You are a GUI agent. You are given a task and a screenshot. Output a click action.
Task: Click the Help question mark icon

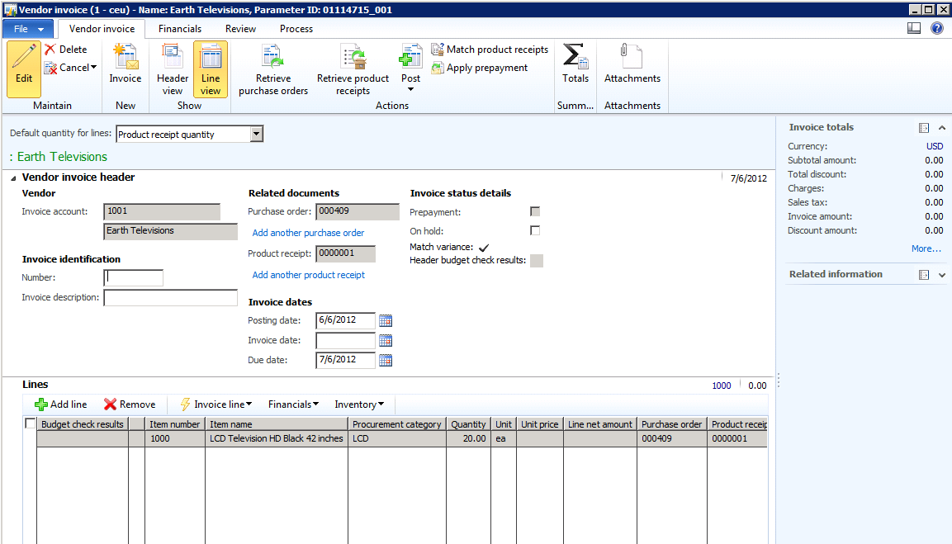pyautogui.click(x=937, y=28)
